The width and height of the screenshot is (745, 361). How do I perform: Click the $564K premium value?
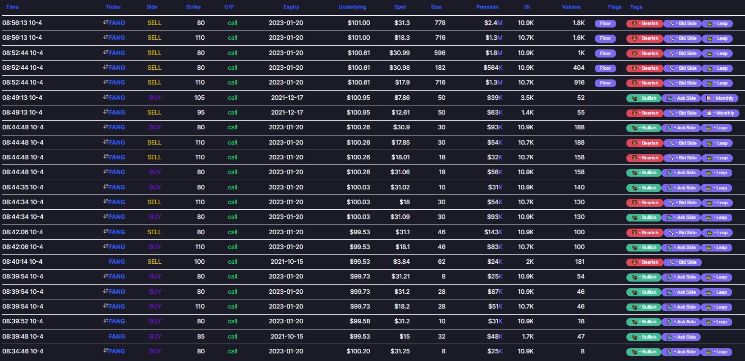click(x=493, y=68)
